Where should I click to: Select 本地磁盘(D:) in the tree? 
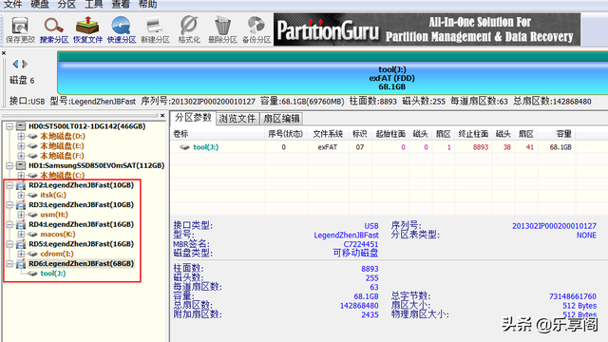pos(63,136)
